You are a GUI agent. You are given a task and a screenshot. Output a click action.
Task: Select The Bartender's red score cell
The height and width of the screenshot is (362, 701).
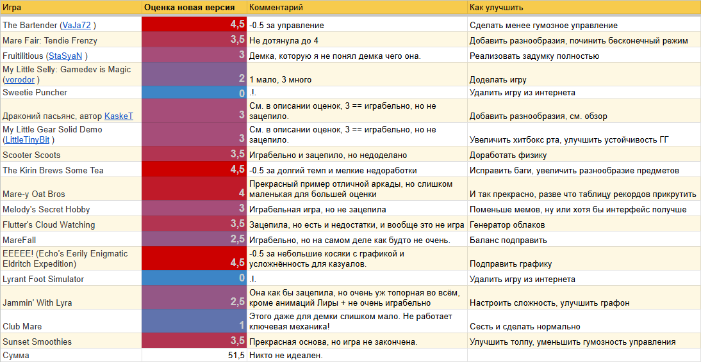click(x=194, y=24)
